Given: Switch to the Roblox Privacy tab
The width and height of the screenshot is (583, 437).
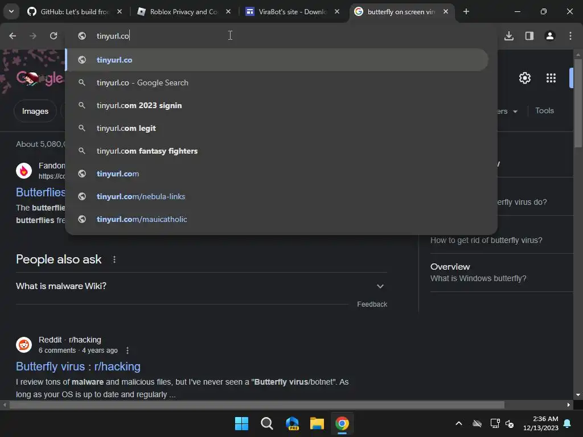Looking at the screenshot, I should pos(184,12).
